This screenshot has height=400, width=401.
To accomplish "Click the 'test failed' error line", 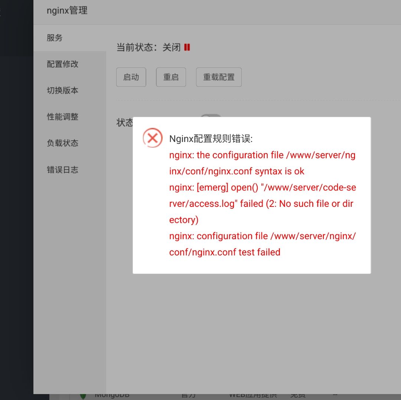I will click(x=225, y=252).
